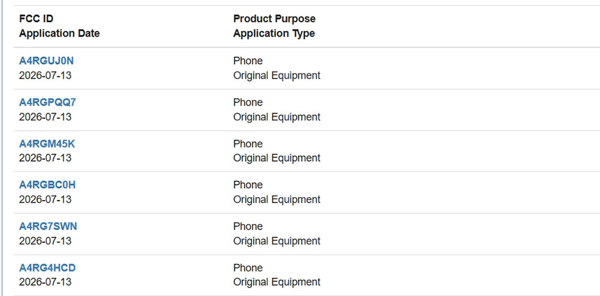Click the Application Type header label

(274, 33)
